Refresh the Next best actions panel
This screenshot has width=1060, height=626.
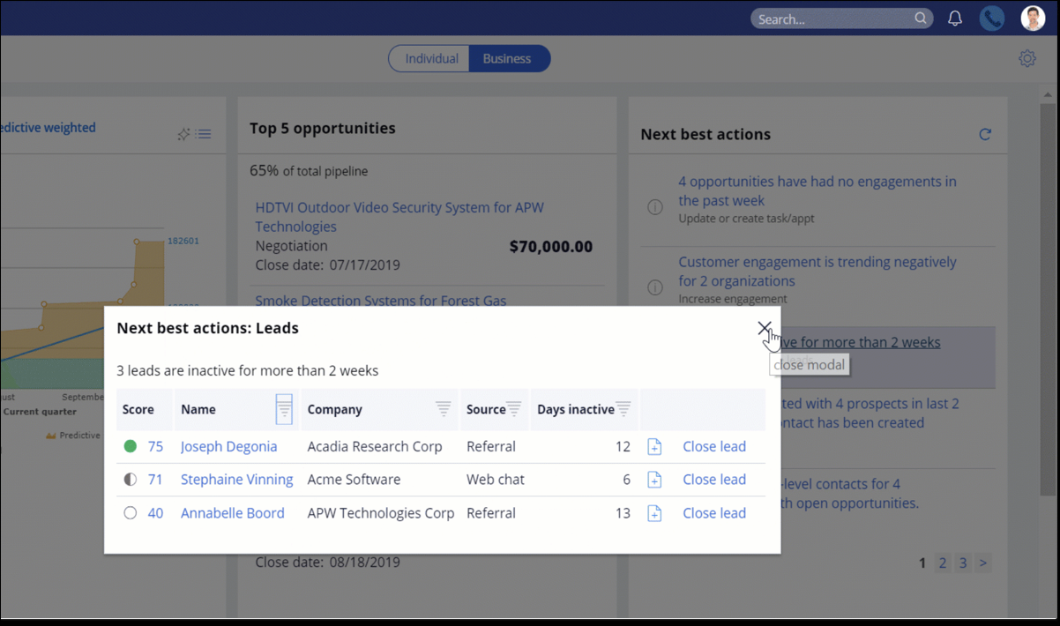985,134
